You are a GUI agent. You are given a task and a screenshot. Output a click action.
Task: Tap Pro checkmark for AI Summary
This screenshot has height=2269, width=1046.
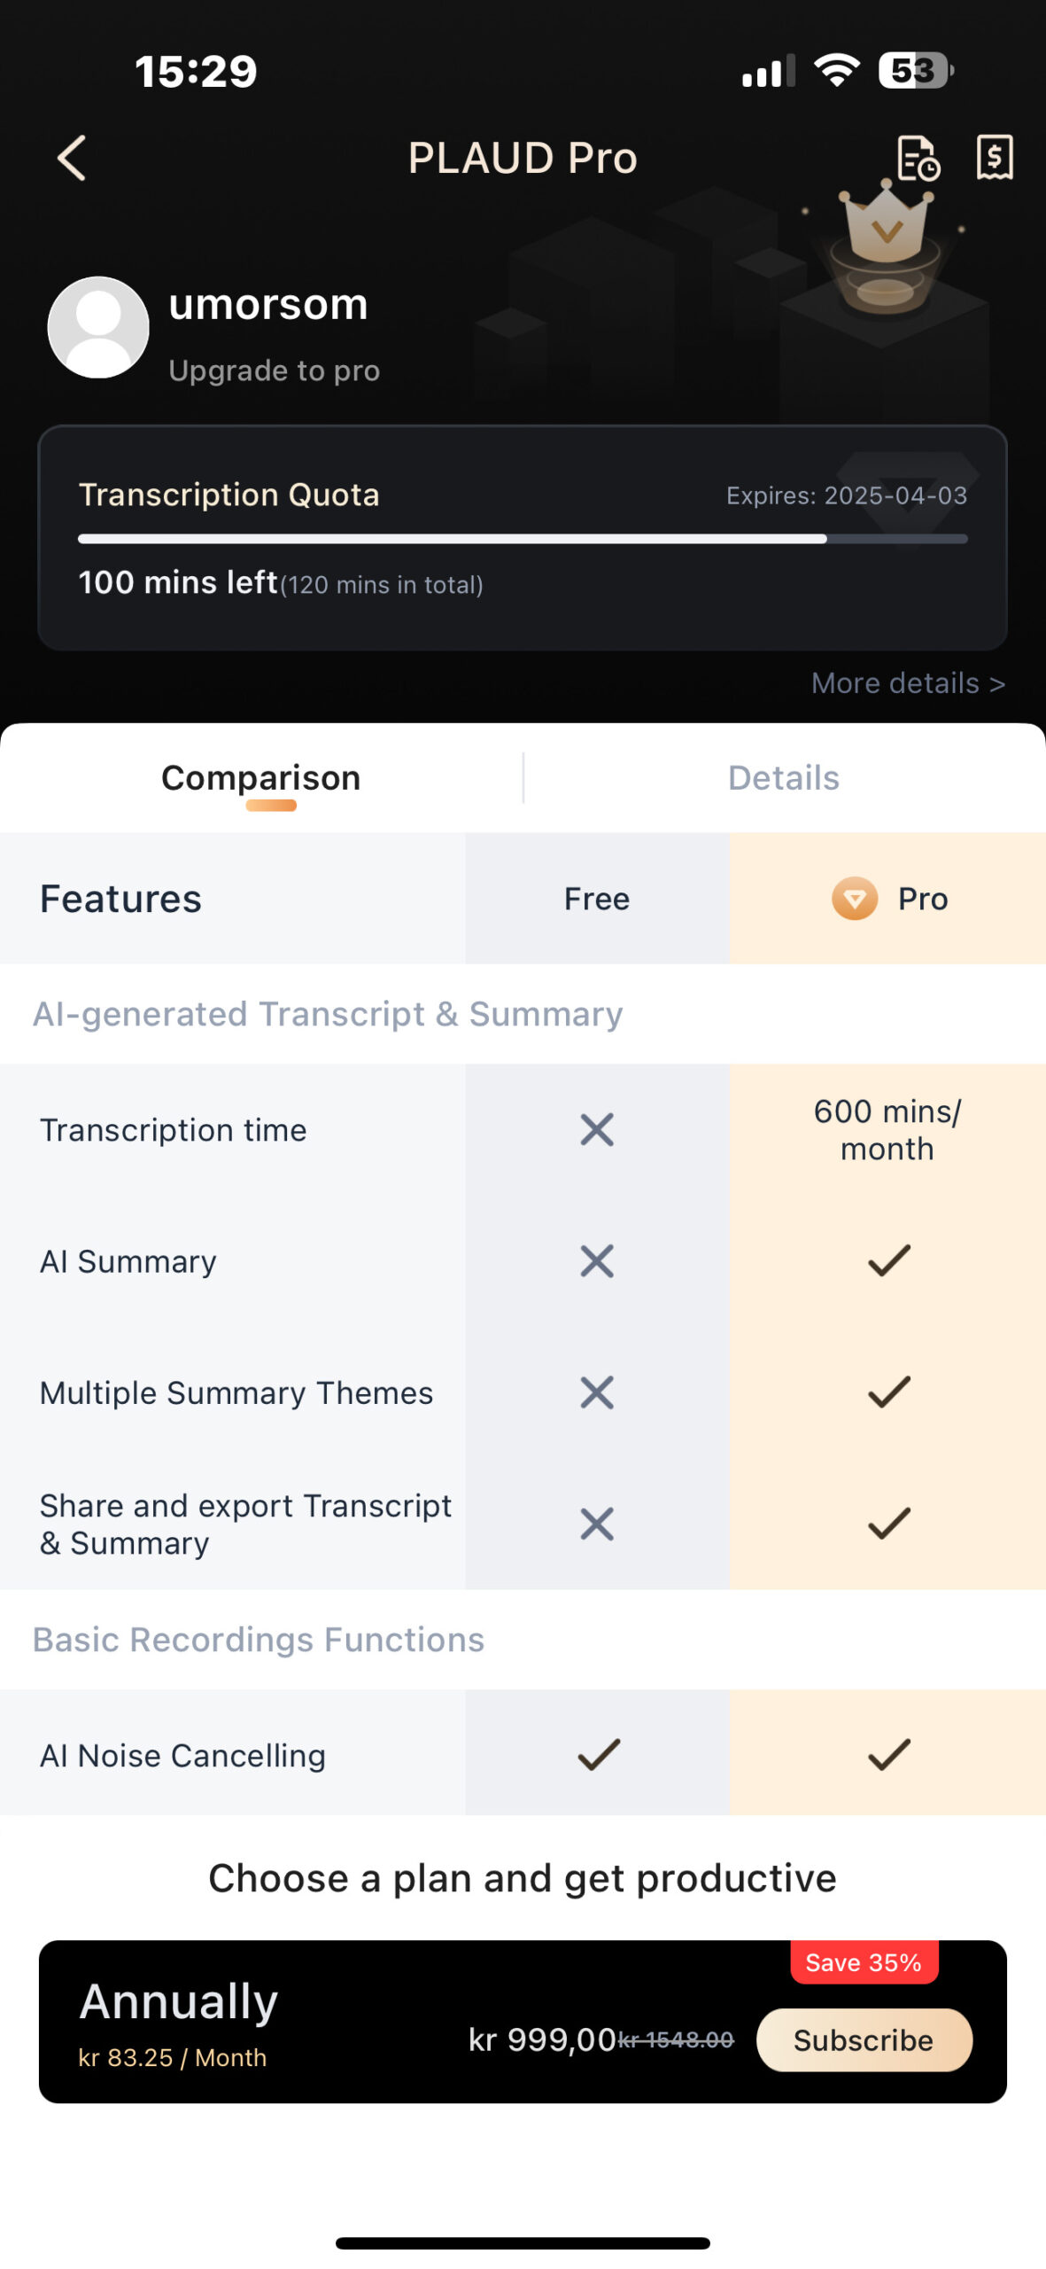pos(888,1259)
